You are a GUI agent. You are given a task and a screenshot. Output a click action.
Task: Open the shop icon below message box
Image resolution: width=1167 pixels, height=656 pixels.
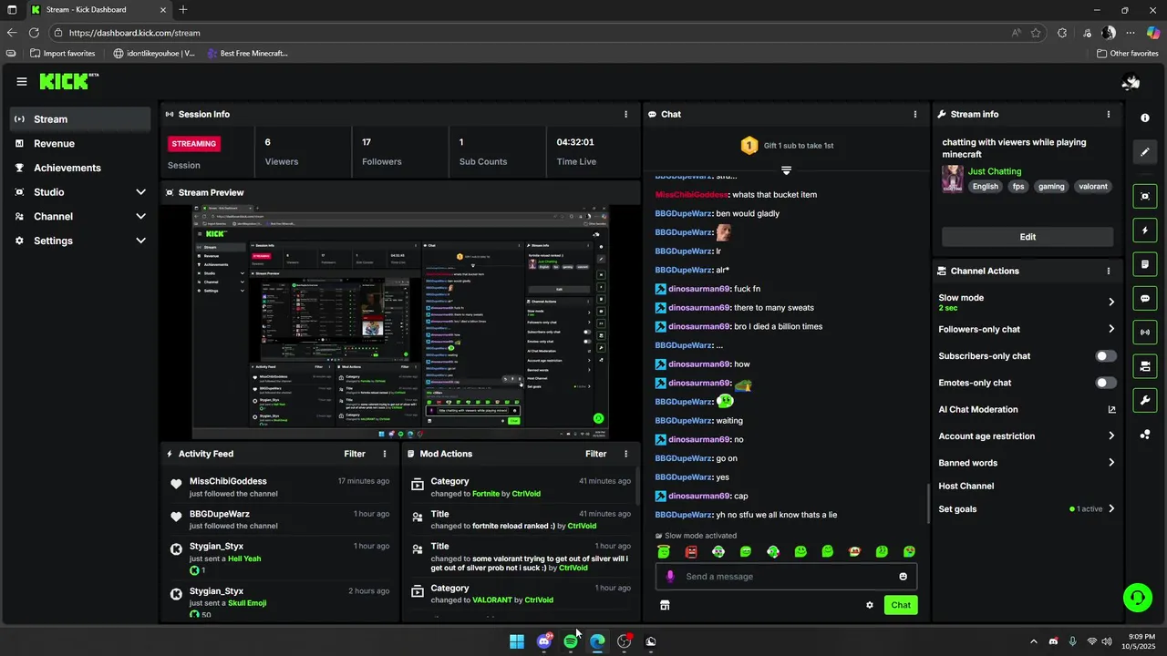pos(665,605)
